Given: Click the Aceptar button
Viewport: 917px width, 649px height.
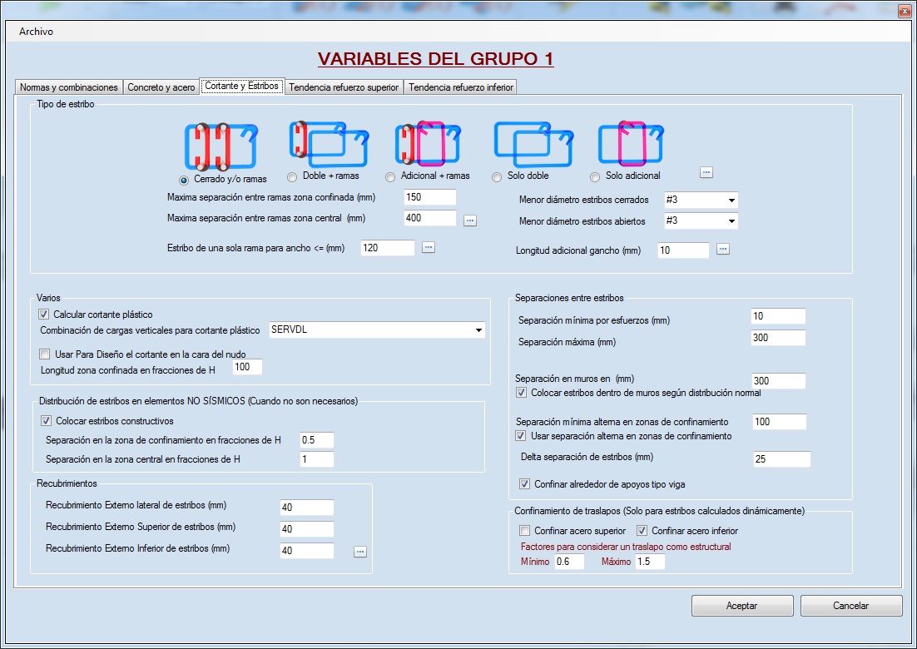Looking at the screenshot, I should click(741, 606).
